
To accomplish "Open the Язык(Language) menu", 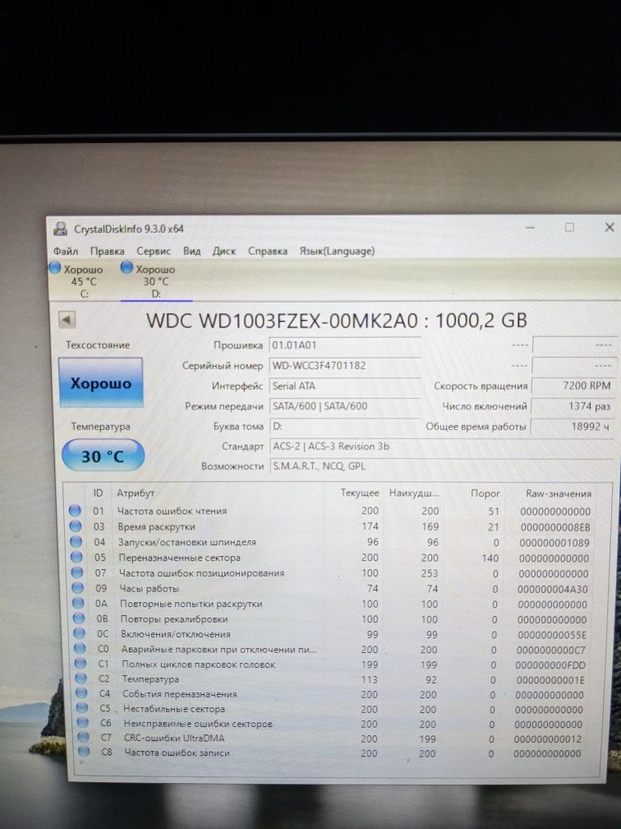I will click(x=337, y=251).
